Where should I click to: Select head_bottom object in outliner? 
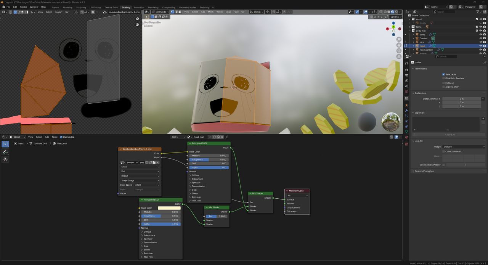(426, 50)
